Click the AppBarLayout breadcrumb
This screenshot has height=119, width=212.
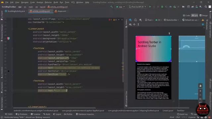click(83, 111)
